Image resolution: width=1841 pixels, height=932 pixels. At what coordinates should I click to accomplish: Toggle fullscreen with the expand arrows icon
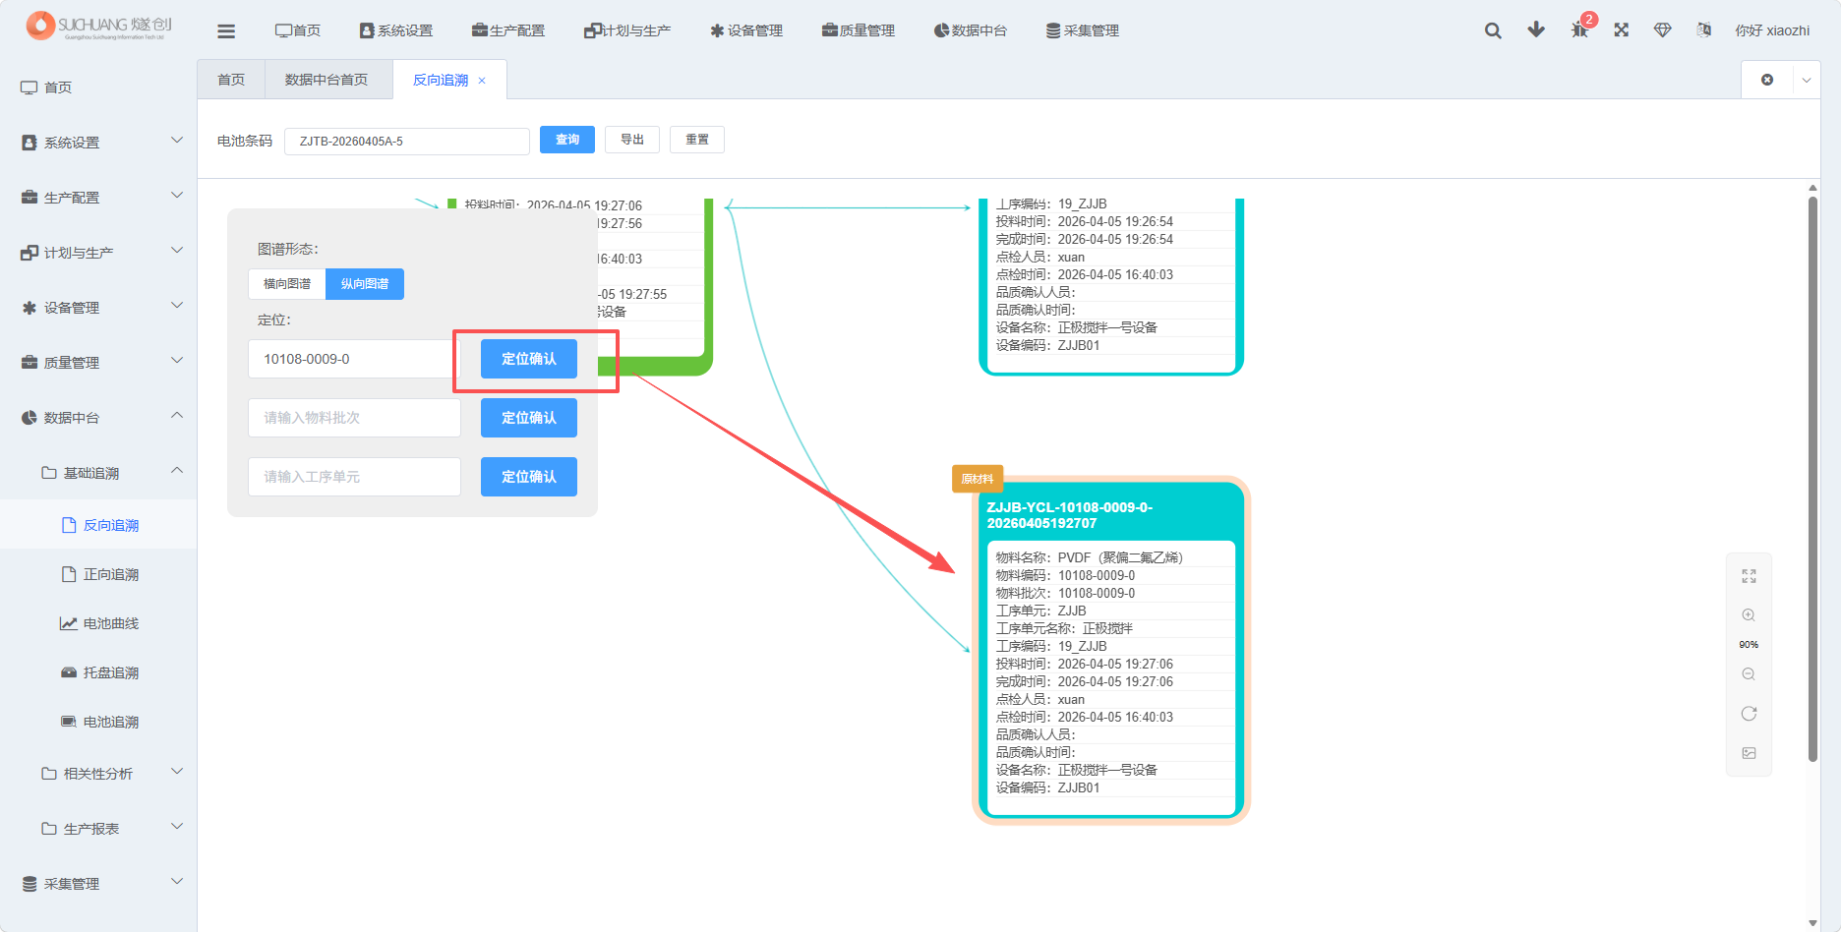(x=1622, y=29)
